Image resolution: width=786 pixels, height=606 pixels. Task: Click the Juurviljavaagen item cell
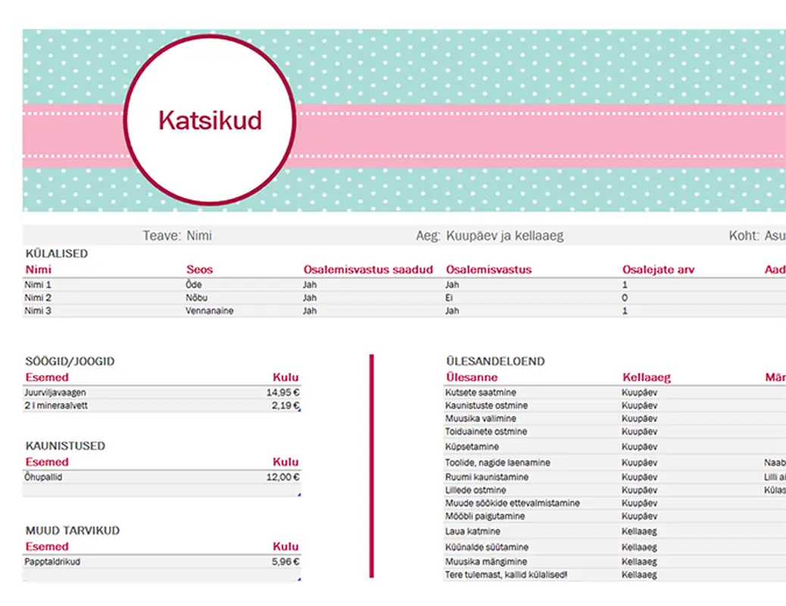click(x=55, y=392)
